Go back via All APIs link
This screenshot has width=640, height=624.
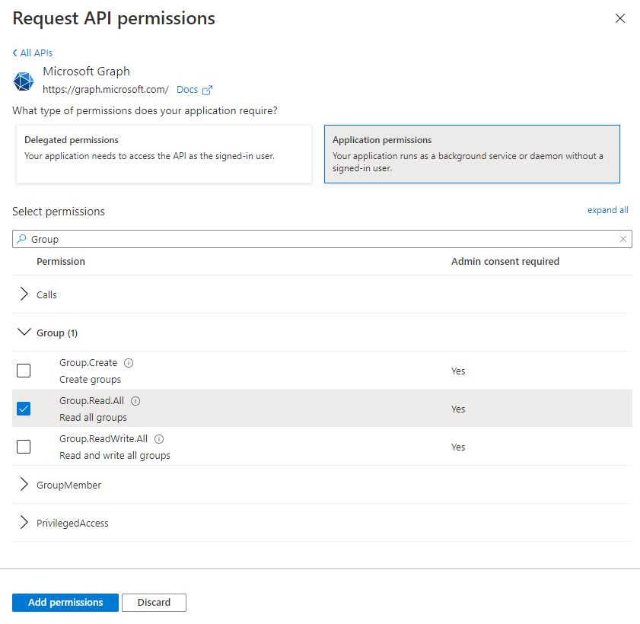(33, 53)
